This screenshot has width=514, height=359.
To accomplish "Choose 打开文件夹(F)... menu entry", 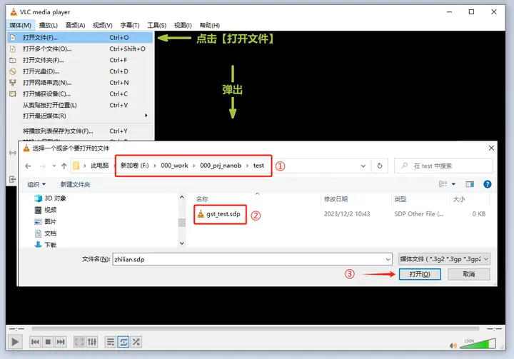I will (80, 60).
